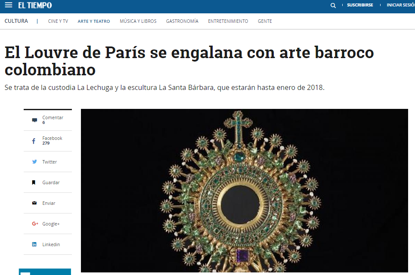
Task: Save article with the Guardar bookmark icon
Action: point(34,182)
